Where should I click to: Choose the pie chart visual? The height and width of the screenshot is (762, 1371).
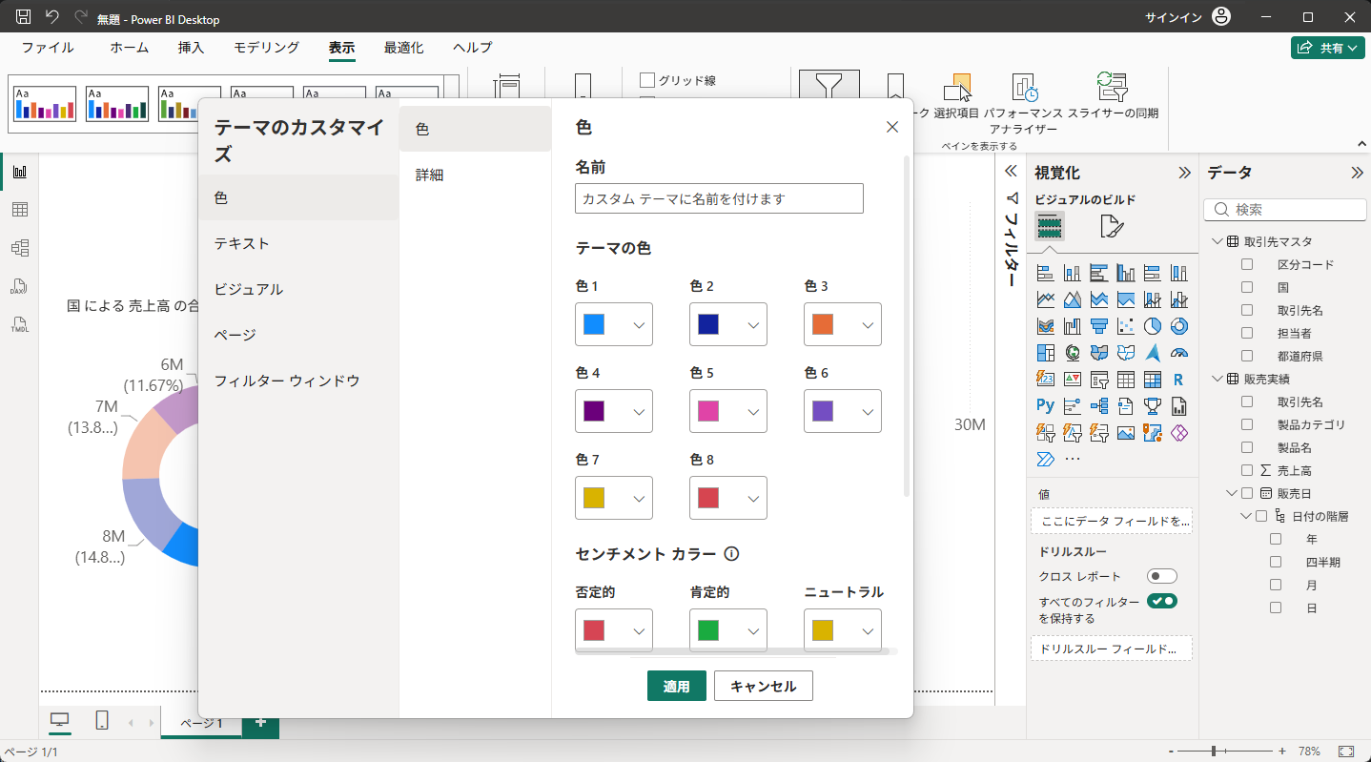coord(1153,326)
